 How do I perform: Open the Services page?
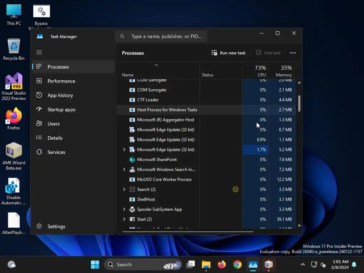click(x=73, y=152)
